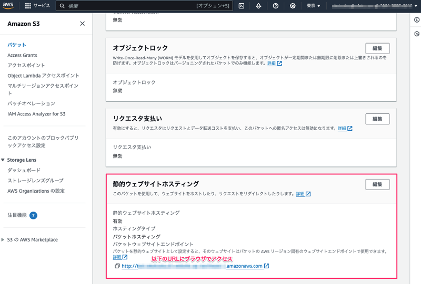Open アクセスポイント in the sidebar
Screen dimensions: 421x284
[x=26, y=65]
